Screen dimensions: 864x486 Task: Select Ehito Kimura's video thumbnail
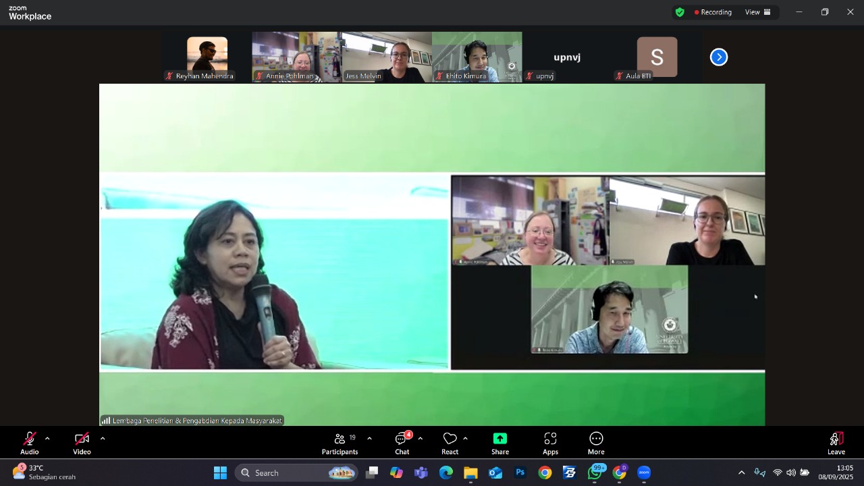tap(477, 57)
